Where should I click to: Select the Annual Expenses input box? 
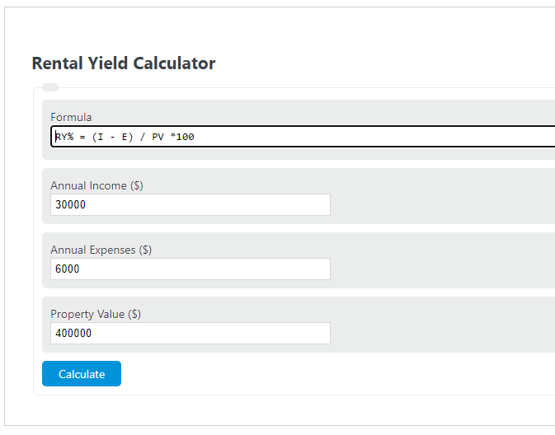190,269
